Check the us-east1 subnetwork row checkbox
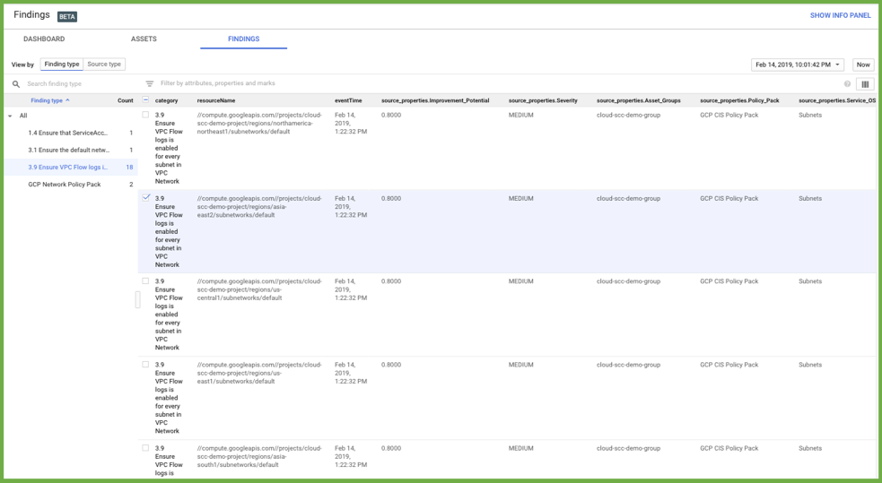The height and width of the screenshot is (483, 882). 145,365
